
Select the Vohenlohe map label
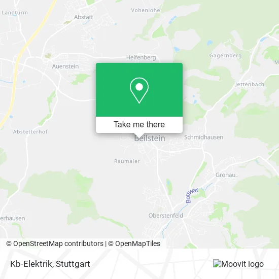click(x=146, y=10)
